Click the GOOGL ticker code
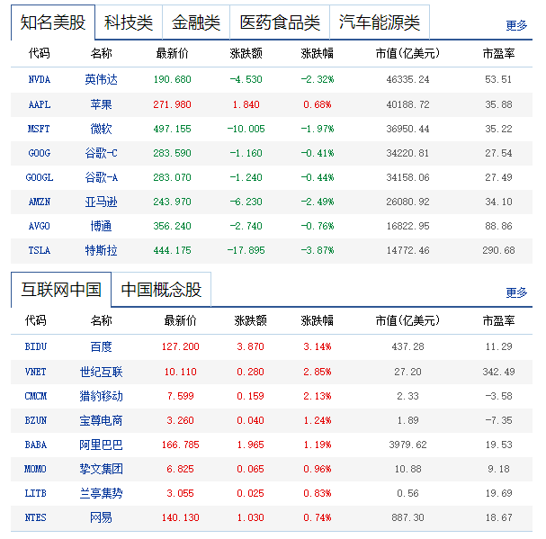Viewport: 546px width, 539px height. click(x=40, y=177)
